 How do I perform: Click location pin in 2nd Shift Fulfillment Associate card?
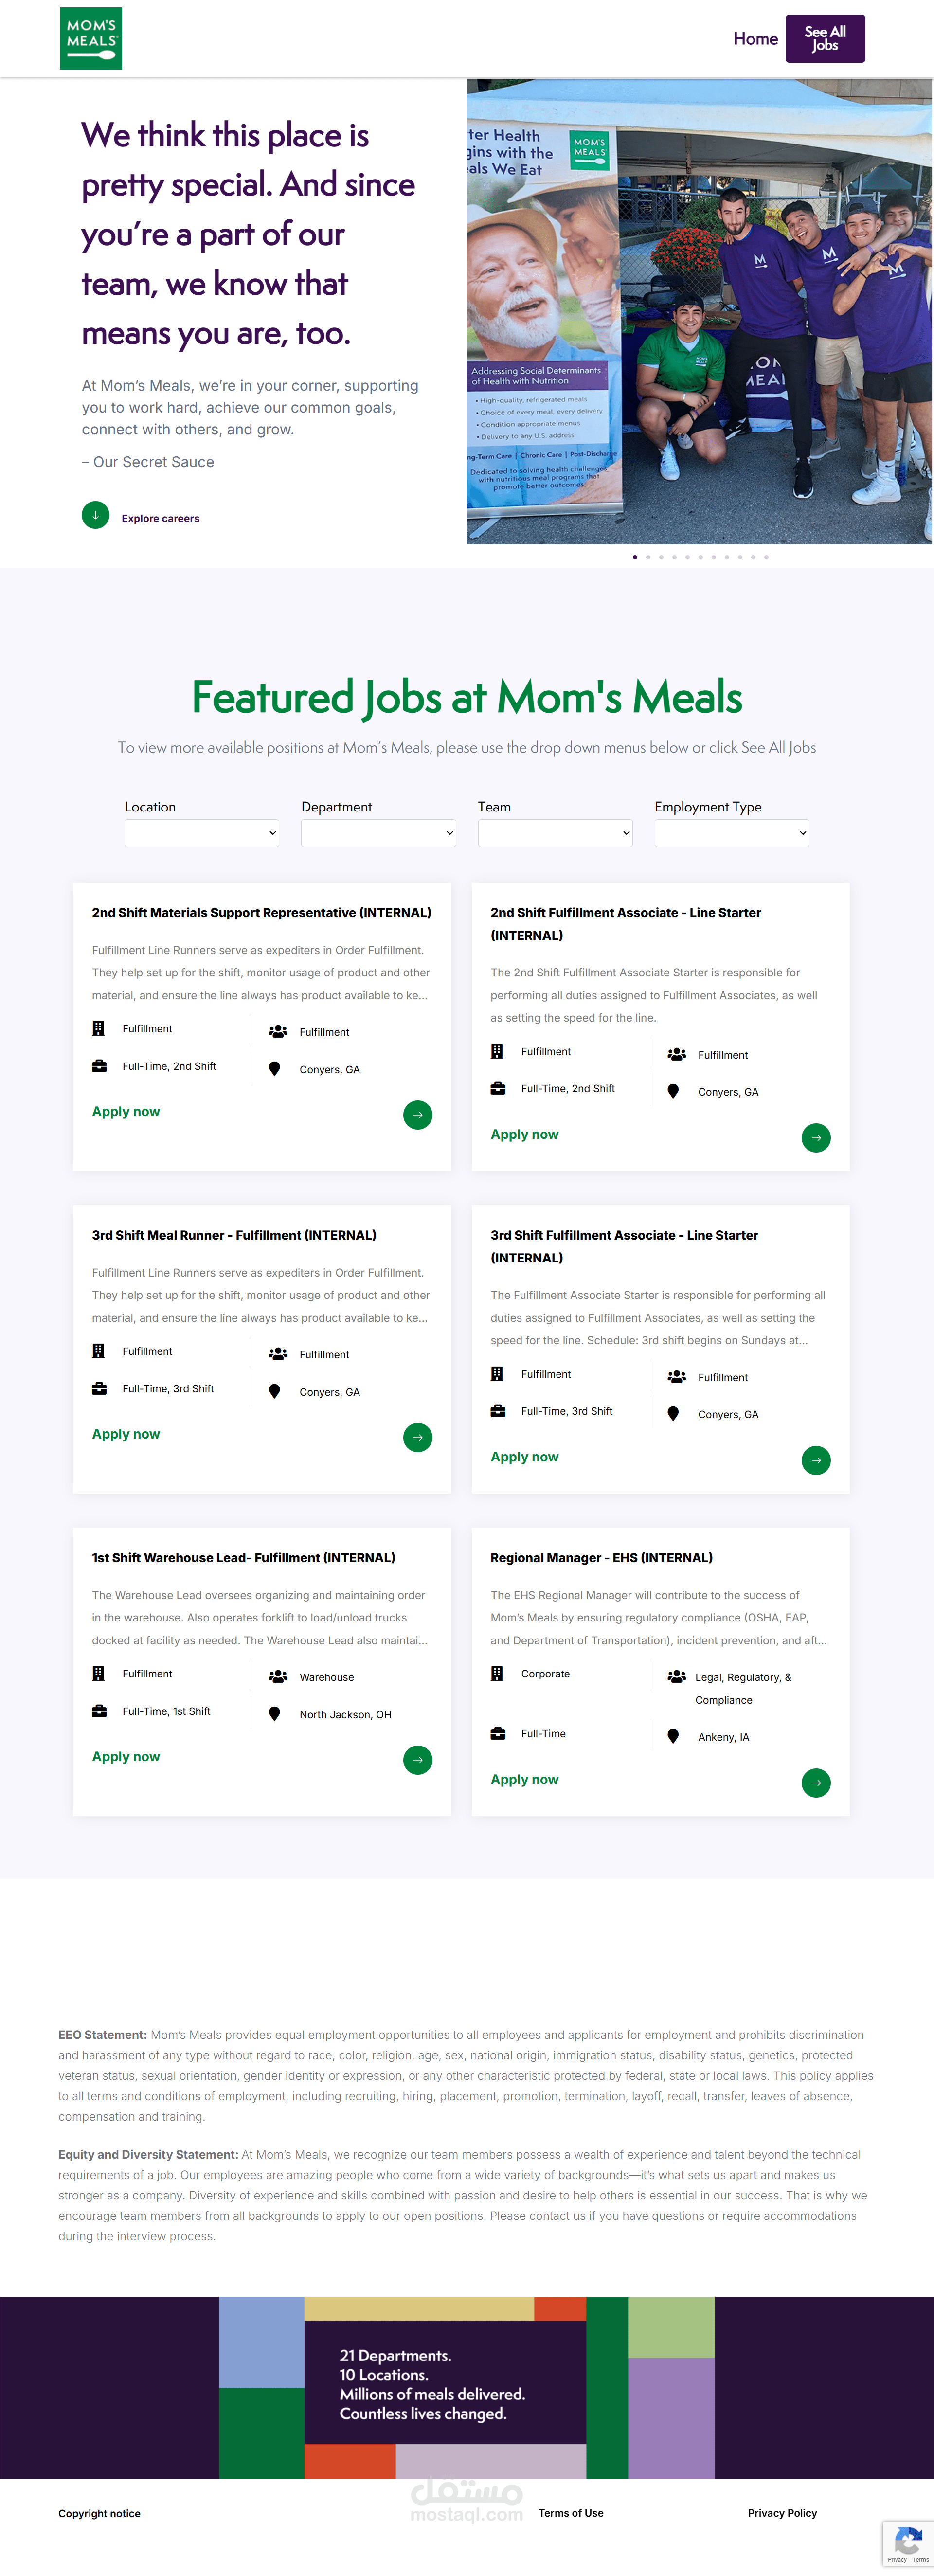(x=673, y=1092)
